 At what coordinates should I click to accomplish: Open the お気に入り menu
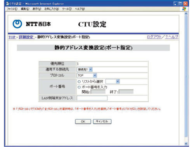click(52, 9)
